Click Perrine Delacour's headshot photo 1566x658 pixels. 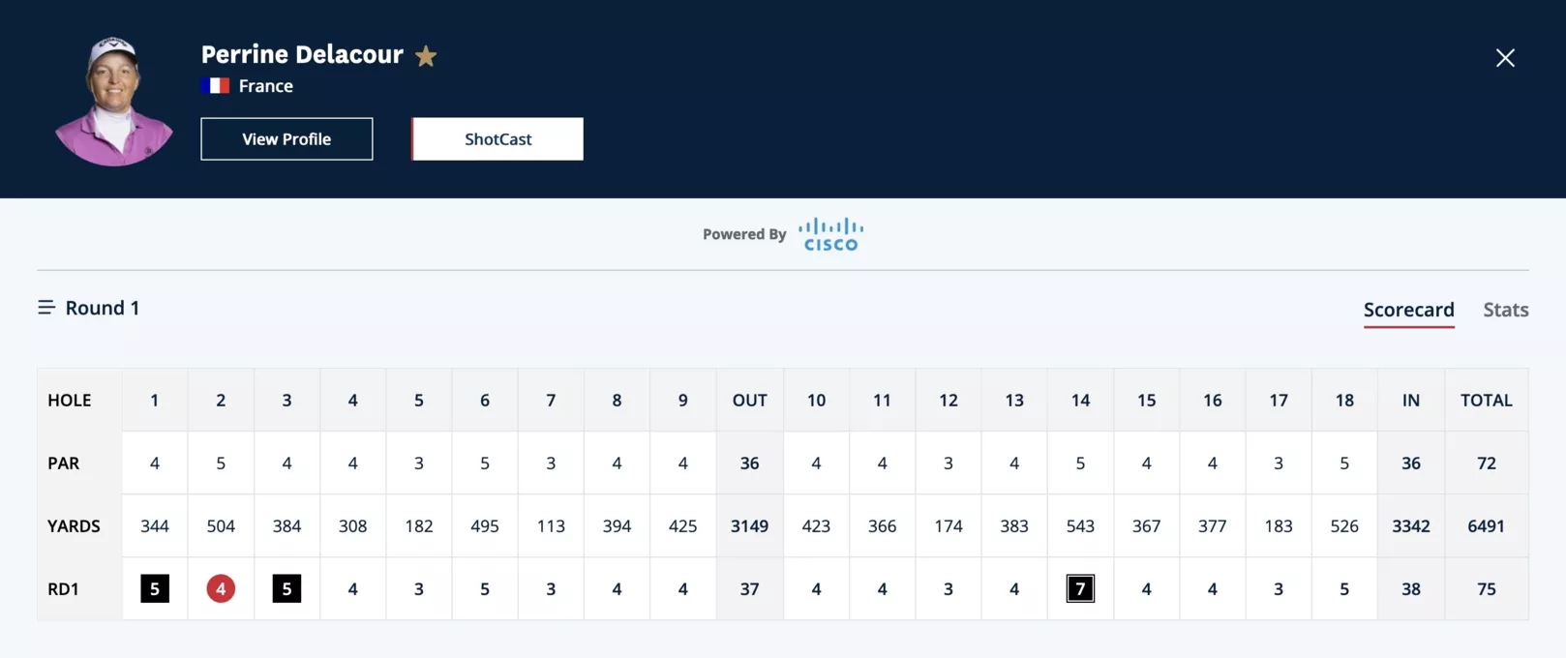pyautogui.click(x=114, y=102)
